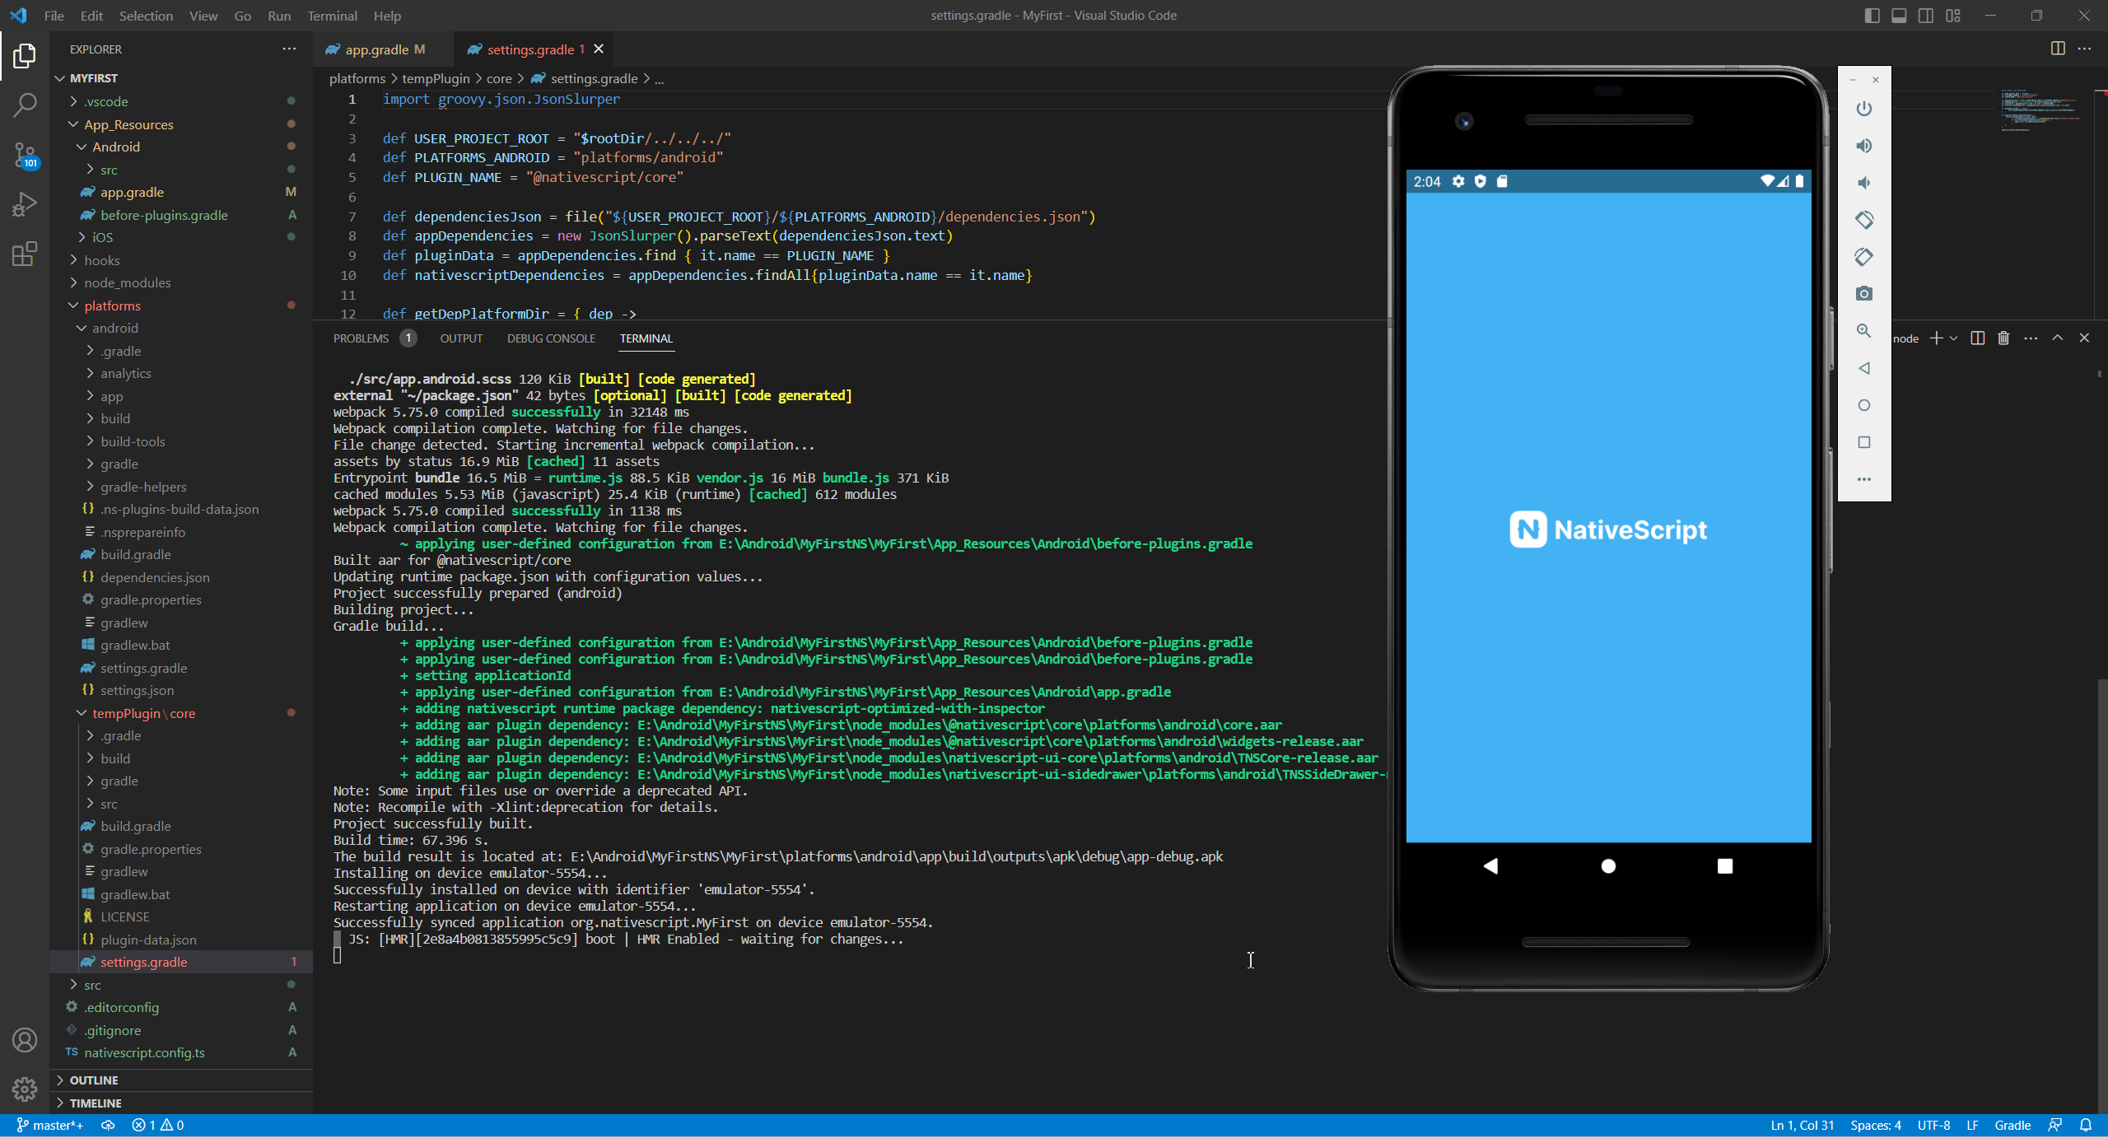Expand the OUTLINE section
The image size is (2108, 1138).
tap(94, 1080)
